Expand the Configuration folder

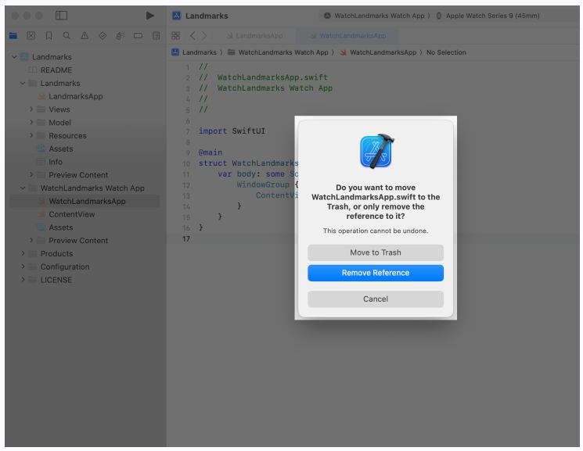[23, 267]
